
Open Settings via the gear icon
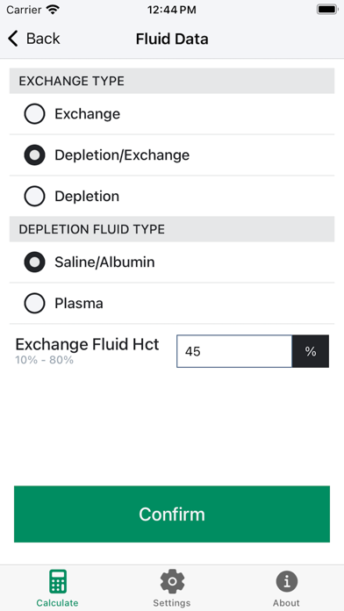172,581
